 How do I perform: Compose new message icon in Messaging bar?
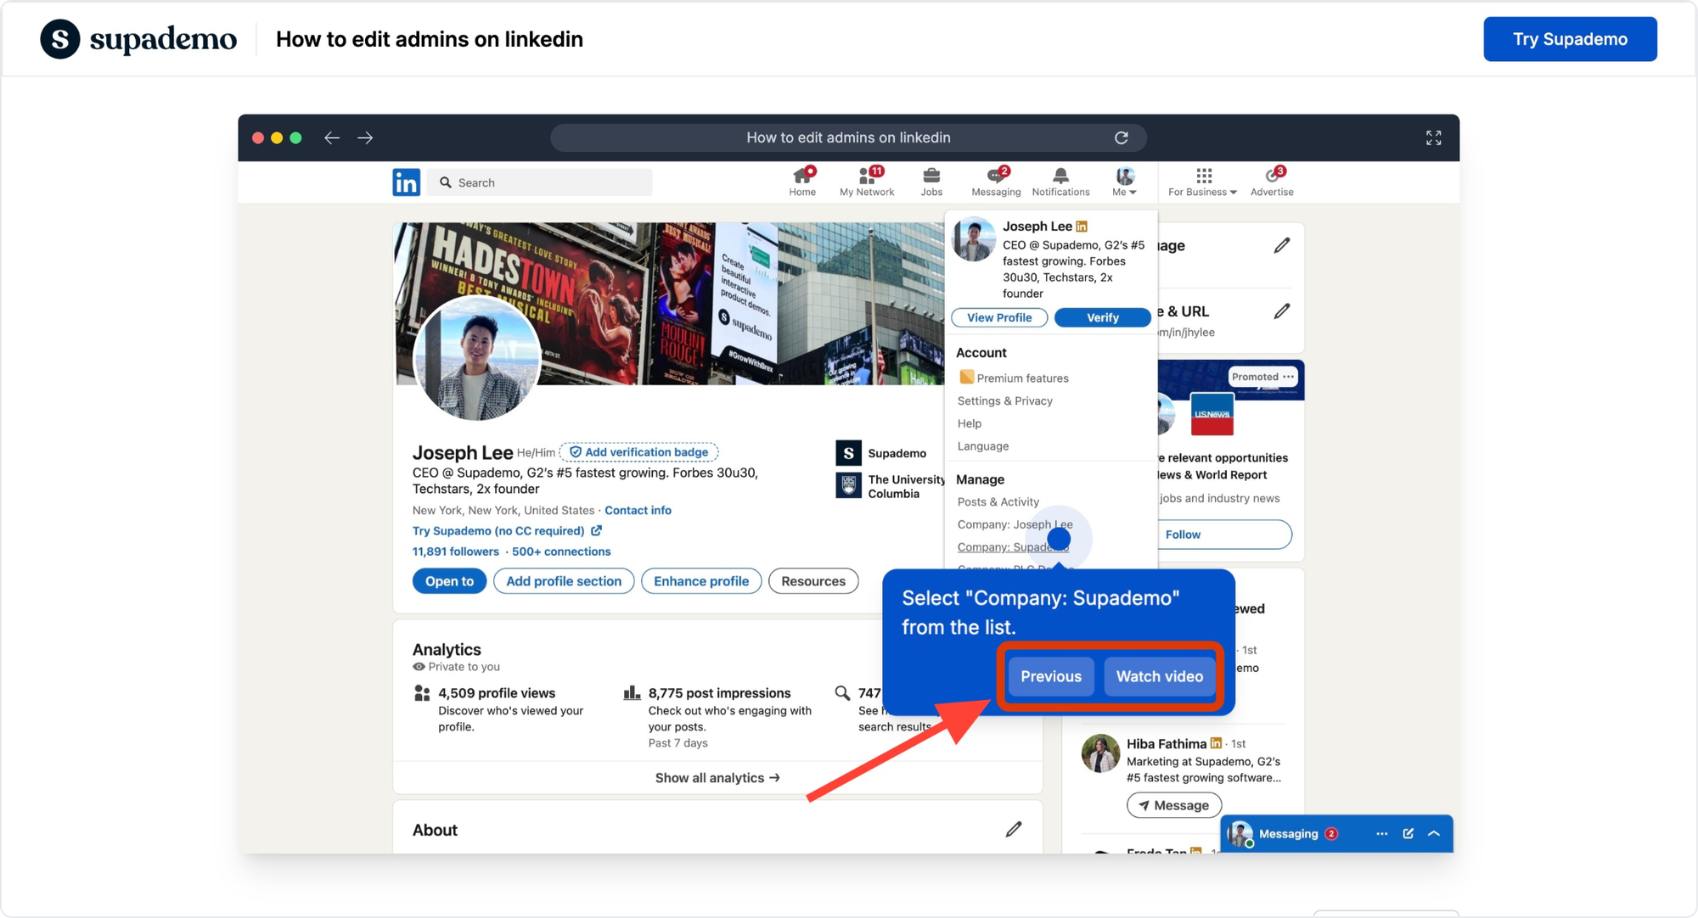1408,834
